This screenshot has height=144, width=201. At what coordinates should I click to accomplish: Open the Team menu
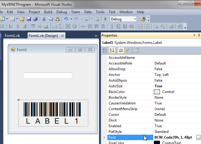point(76,12)
